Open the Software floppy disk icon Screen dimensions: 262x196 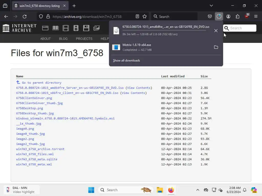coord(86,28)
